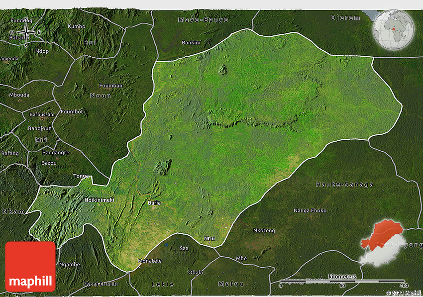Select the Monatele town label
423x297 pixels.
(x=150, y=261)
